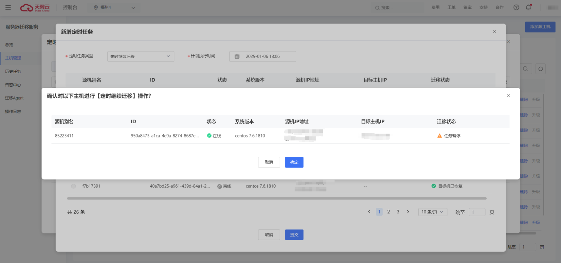This screenshot has width=561, height=263.
Task: Open the 定时任务类型 dropdown
Action: pos(141,56)
